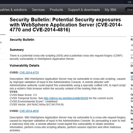The width and height of the screenshot is (133, 133).
Task: Open Industries & solutions menu
Action: point(13,10)
